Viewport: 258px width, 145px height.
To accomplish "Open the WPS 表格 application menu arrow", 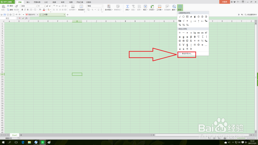I will coord(14,2).
